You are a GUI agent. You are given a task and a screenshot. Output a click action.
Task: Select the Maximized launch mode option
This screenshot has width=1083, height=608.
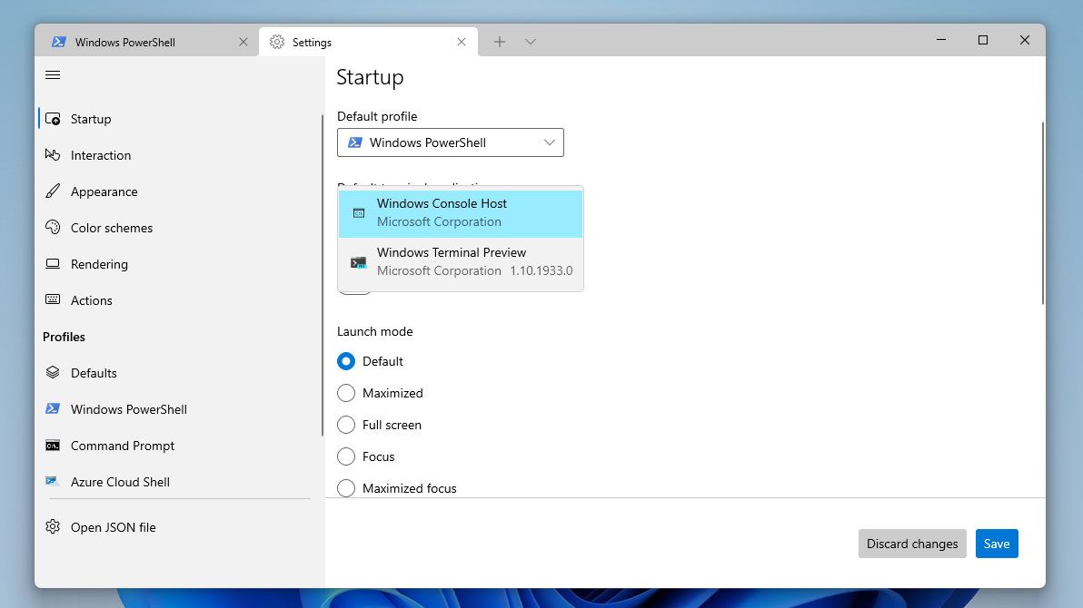point(346,393)
